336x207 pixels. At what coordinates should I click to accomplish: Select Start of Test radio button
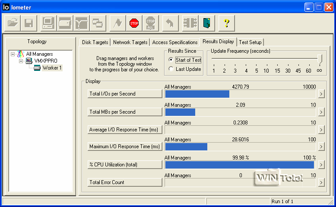(171, 60)
